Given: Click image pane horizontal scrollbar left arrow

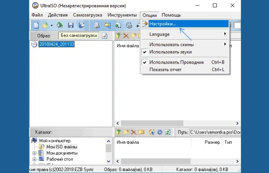Looking at the screenshot, I should pyautogui.click(x=118, y=123).
